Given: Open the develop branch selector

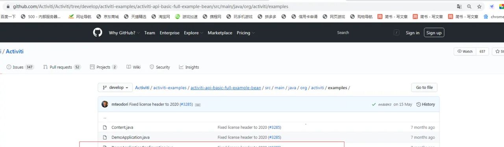Looking at the screenshot, I should [115, 88].
